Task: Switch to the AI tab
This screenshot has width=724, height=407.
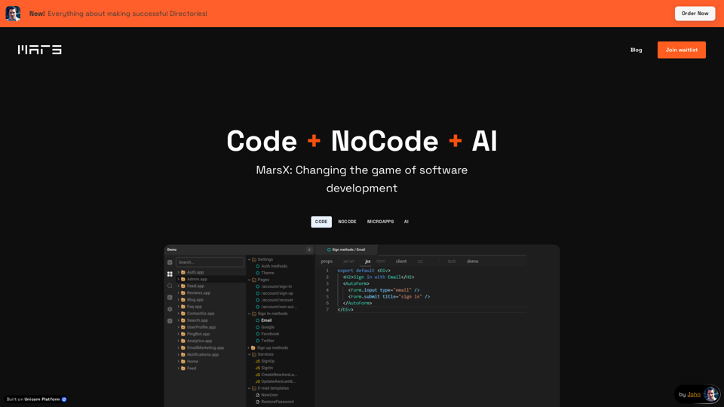Action: (406, 222)
